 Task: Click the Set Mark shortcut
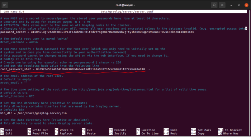[201, 130]
